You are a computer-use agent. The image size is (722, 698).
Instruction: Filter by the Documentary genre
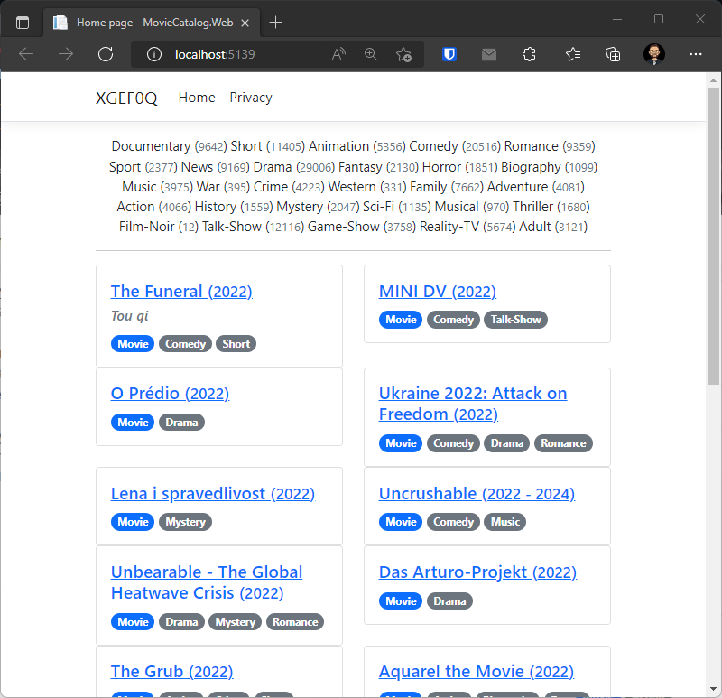152,146
